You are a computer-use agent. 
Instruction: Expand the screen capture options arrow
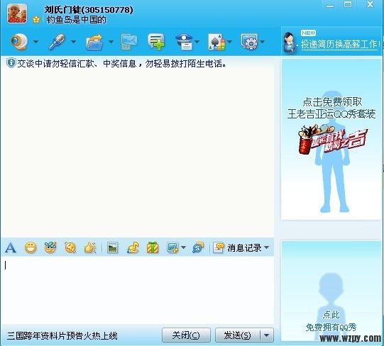(183, 247)
